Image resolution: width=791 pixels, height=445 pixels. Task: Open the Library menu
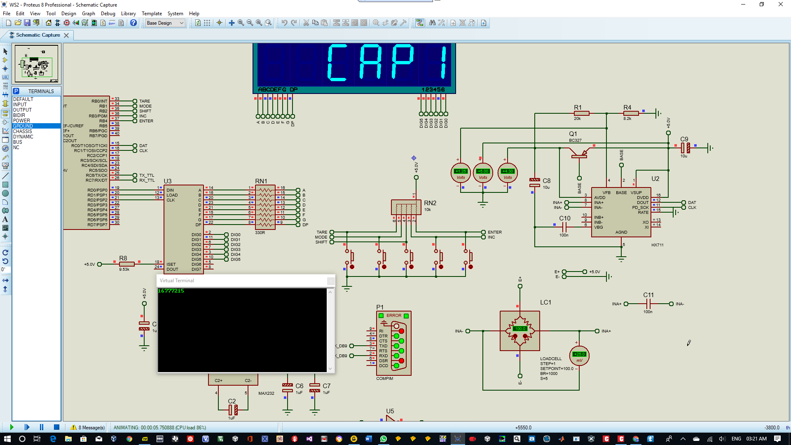[x=128, y=14]
